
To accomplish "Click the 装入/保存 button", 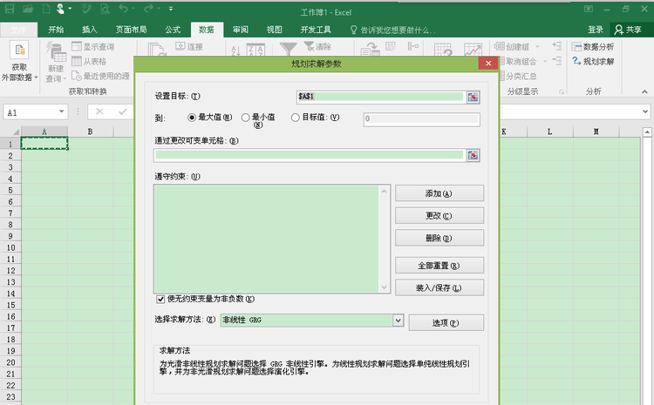I will coord(439,287).
